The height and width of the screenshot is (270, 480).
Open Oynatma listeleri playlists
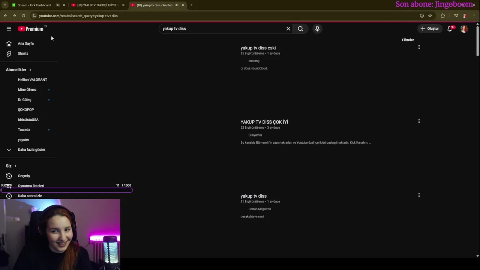(31, 186)
